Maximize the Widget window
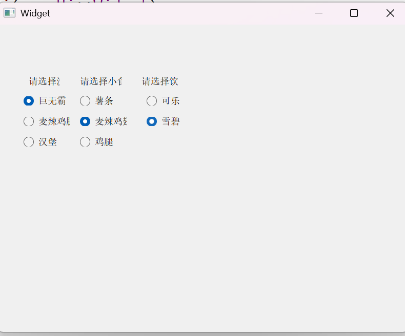Image resolution: width=405 pixels, height=336 pixels. (x=354, y=13)
